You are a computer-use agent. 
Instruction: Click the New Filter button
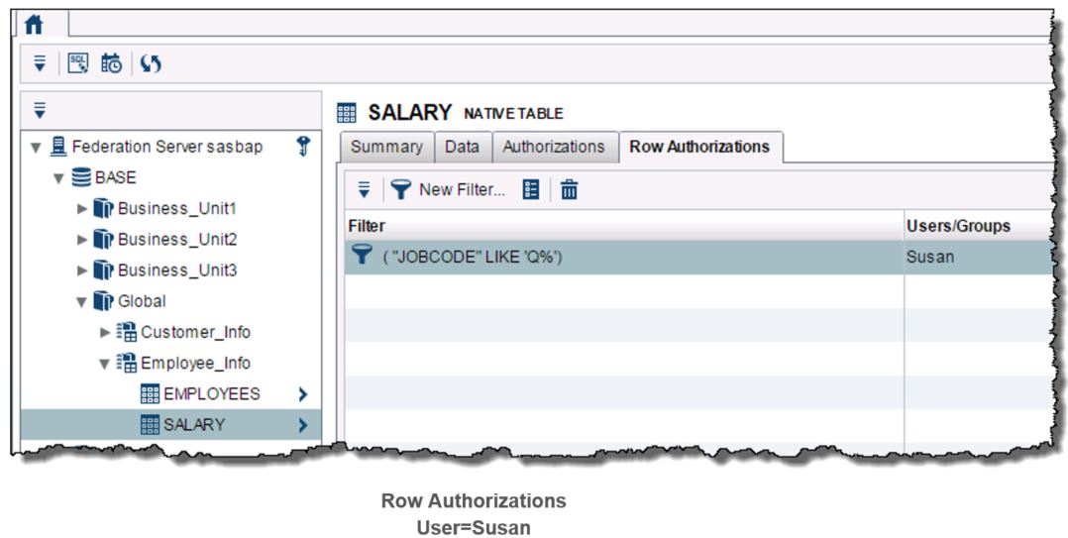tap(448, 189)
